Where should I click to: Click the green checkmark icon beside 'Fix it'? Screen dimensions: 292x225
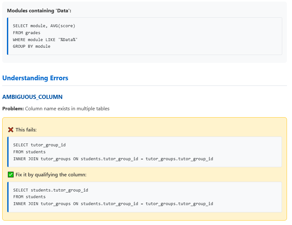10,174
